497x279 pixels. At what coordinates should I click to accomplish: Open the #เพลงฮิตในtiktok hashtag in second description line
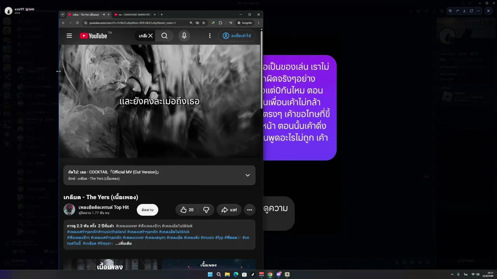tap(174, 232)
